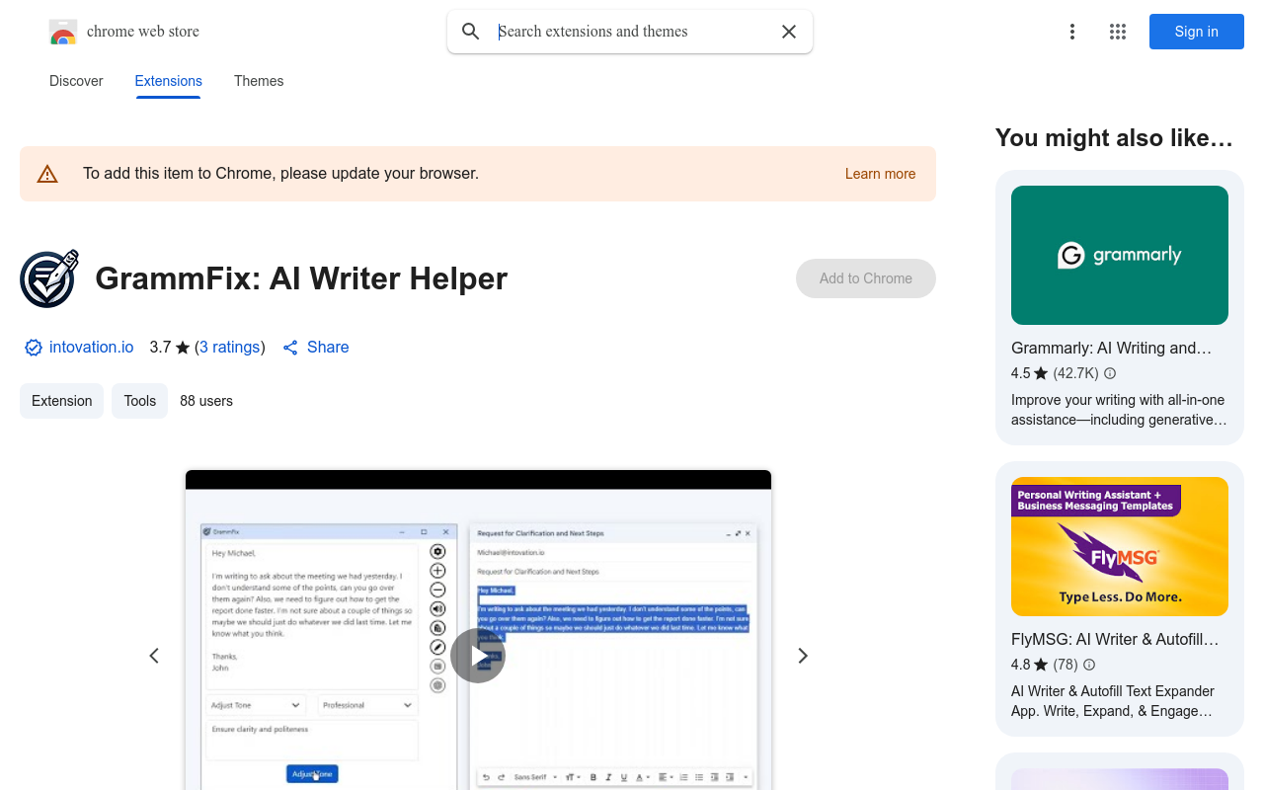The height and width of the screenshot is (790, 1264).
Task: Click the zoom-in plus icon in preview
Action: [438, 571]
